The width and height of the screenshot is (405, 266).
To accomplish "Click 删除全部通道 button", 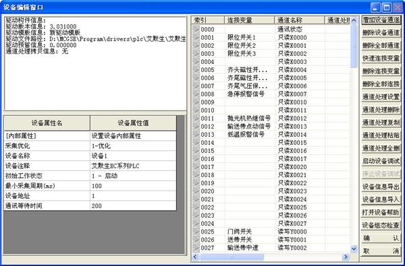I will coord(381,46).
